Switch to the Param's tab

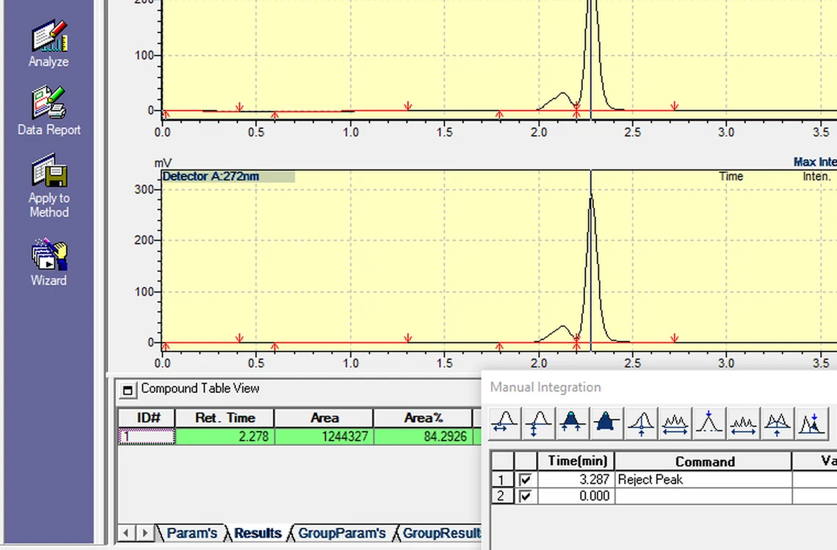192,533
